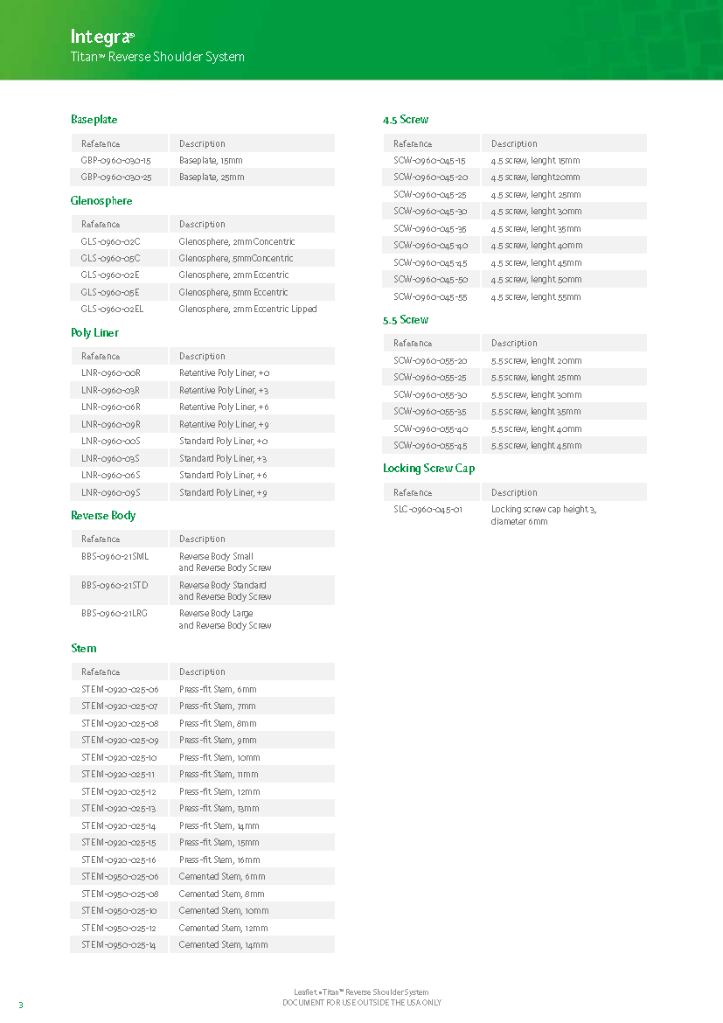Select the Reverse Body heading
The image size is (723, 1023).
(103, 516)
